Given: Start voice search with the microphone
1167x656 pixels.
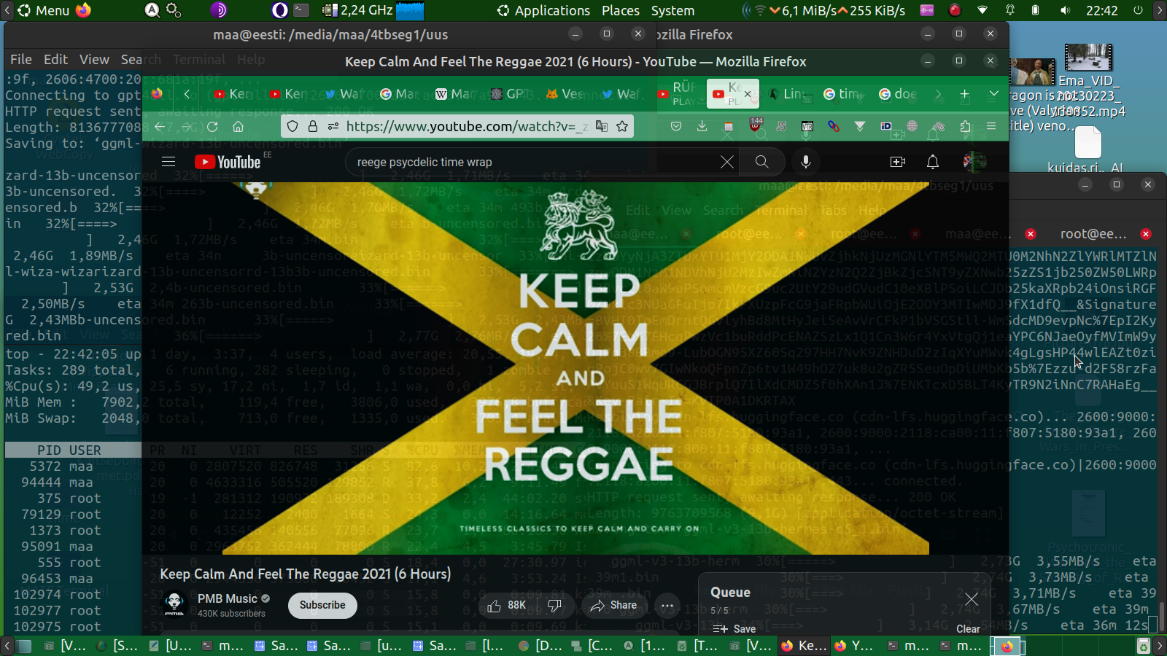Looking at the screenshot, I should (806, 162).
